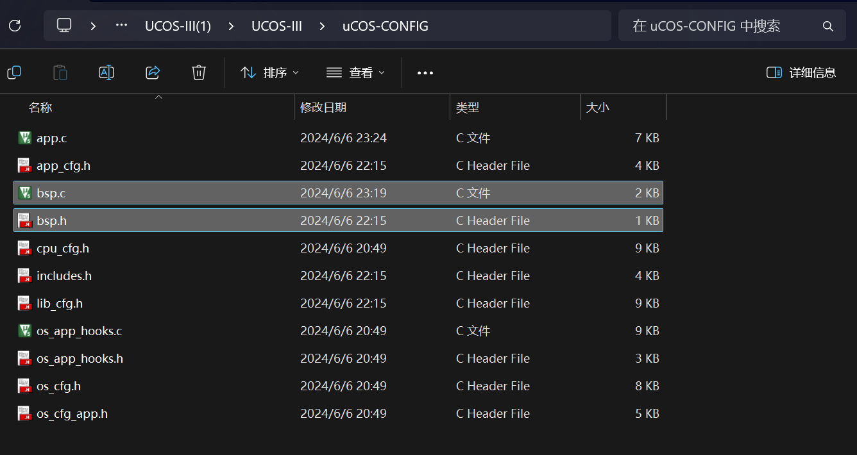Click the magnifier search icon
The width and height of the screenshot is (857, 455).
[x=828, y=26]
